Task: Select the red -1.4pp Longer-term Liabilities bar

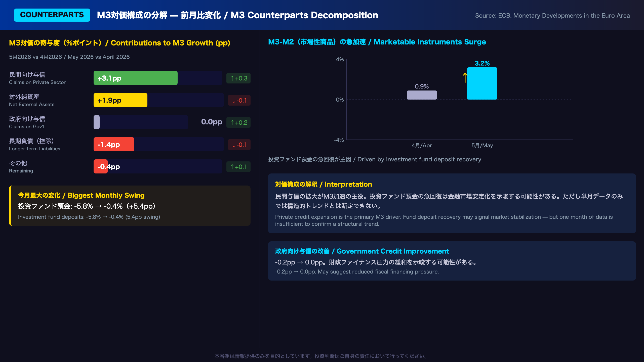Action: (x=114, y=144)
